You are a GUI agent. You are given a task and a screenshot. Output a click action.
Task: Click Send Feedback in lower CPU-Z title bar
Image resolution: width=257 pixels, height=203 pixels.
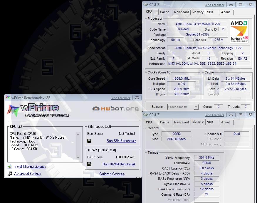tap(214, 115)
